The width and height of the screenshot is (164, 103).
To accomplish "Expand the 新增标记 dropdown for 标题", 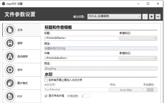I will pyautogui.click(x=138, y=38).
